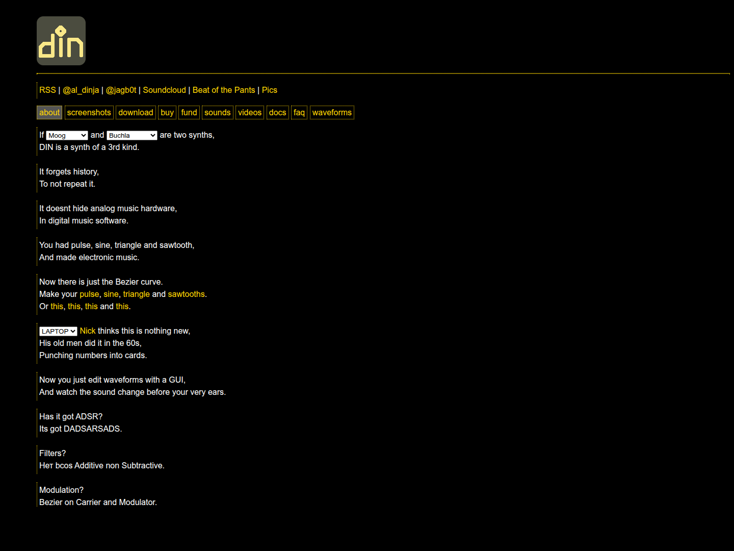Click the line 'Its got DADSARSADS.'

coord(81,429)
